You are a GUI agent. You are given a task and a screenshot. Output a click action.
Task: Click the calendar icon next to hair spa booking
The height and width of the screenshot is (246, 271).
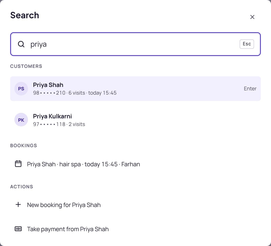[18, 164]
